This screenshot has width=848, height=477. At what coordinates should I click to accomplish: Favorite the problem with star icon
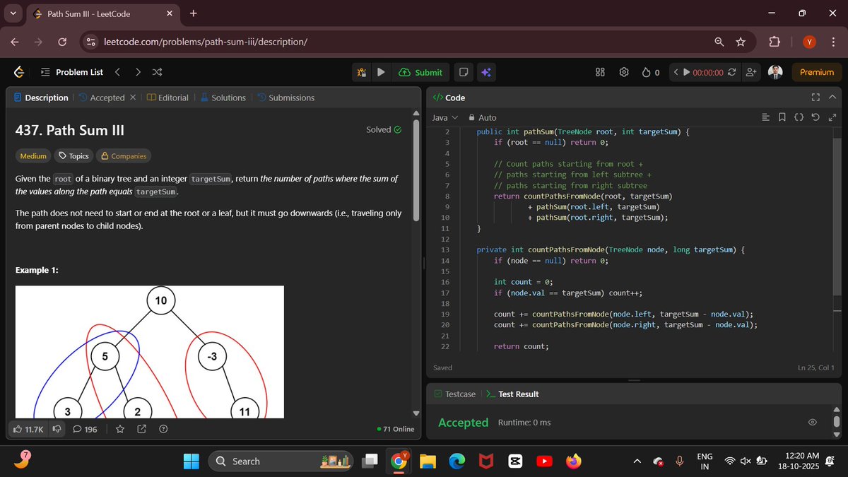(x=120, y=429)
